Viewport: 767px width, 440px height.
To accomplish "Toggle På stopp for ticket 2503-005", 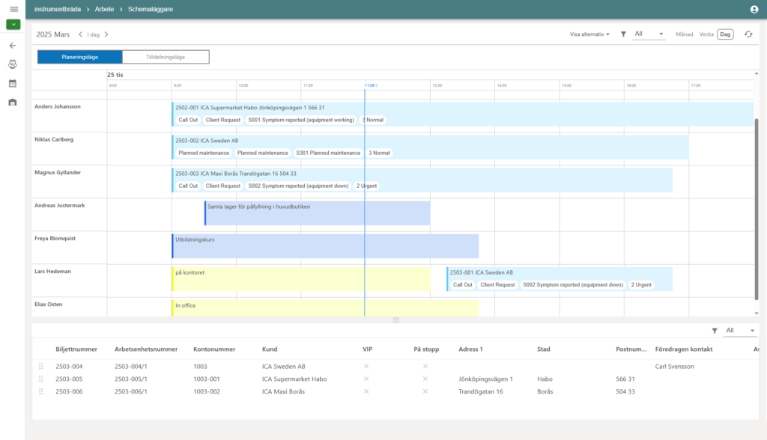I will (x=425, y=379).
